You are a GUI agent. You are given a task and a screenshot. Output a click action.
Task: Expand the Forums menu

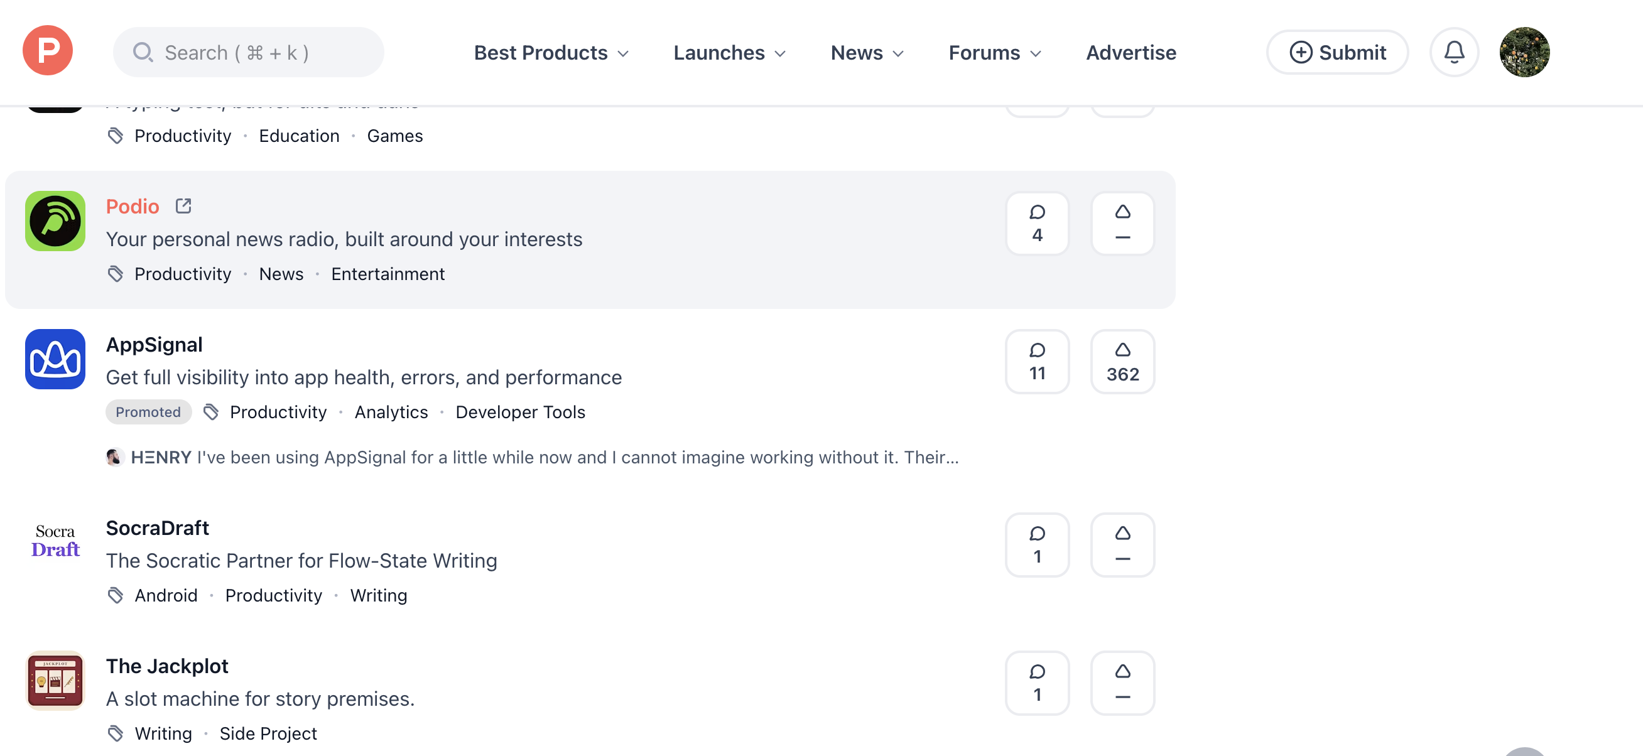click(995, 52)
